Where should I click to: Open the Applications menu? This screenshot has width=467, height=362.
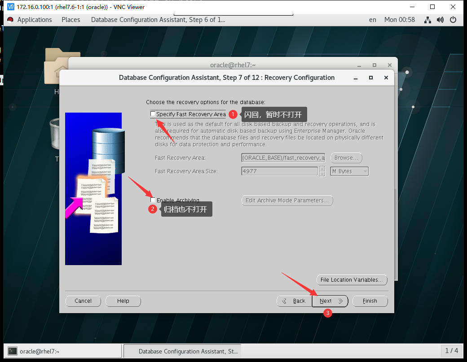35,20
